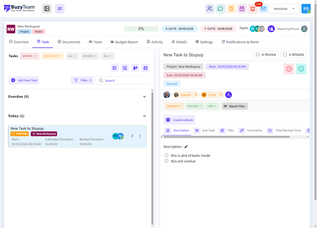Screen dimensions: 317x228
Task: Click horizontal scrollbar under detail tabs
Action: (x=227, y=137)
